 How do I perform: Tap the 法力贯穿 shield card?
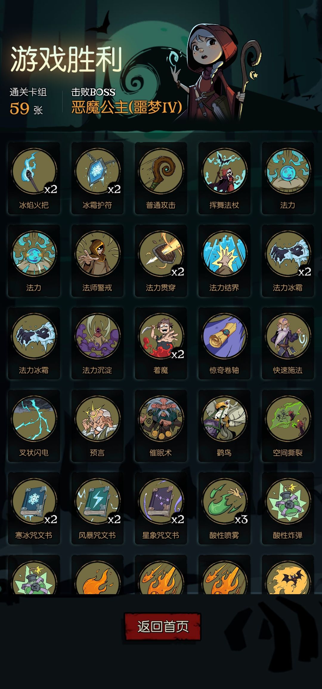point(161,261)
